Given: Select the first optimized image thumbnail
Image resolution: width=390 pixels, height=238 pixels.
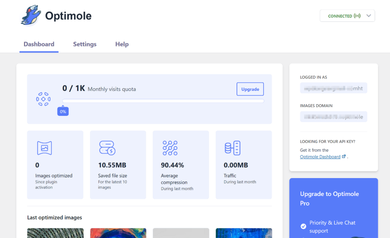Looking at the screenshot, I should [55, 233].
